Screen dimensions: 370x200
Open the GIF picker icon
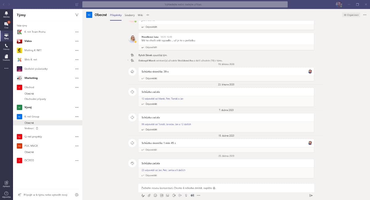click(162, 195)
